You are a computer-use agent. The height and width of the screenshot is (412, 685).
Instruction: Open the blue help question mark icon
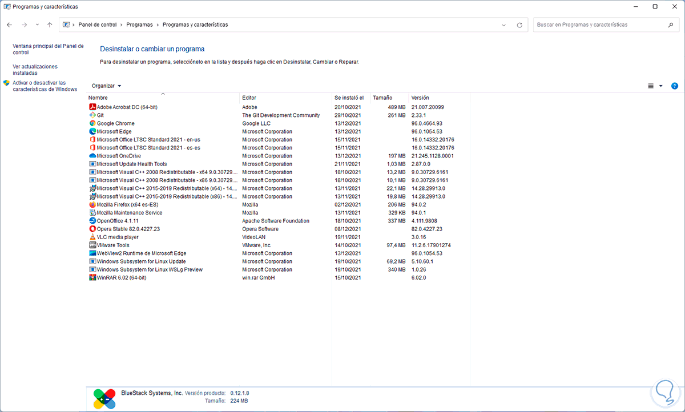click(675, 86)
